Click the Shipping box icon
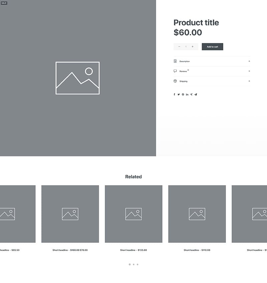The height and width of the screenshot is (283, 267). (x=175, y=81)
